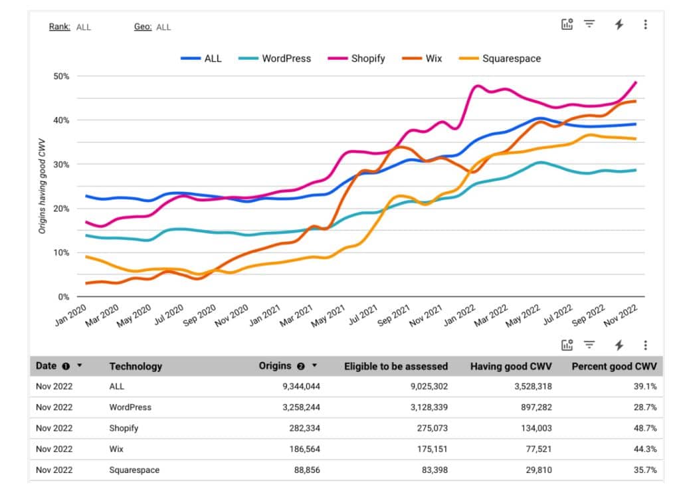Image resolution: width=681 pixels, height=493 pixels.
Task: Click good CWV value 3,528,318
Action: 533,386
